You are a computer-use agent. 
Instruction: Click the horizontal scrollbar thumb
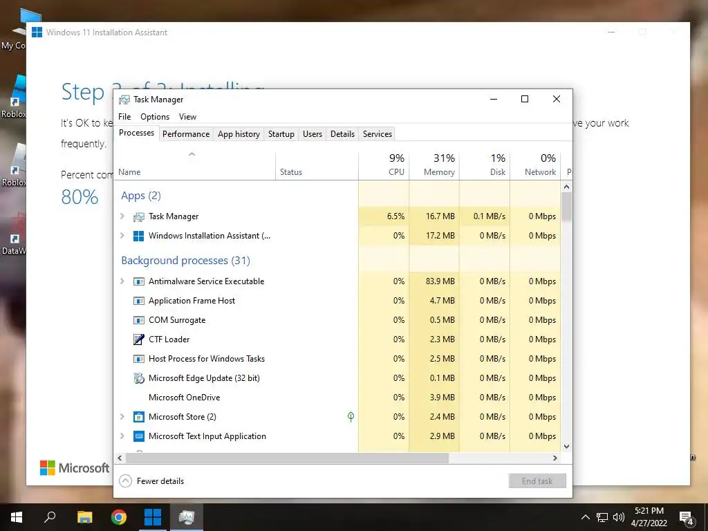click(x=287, y=458)
